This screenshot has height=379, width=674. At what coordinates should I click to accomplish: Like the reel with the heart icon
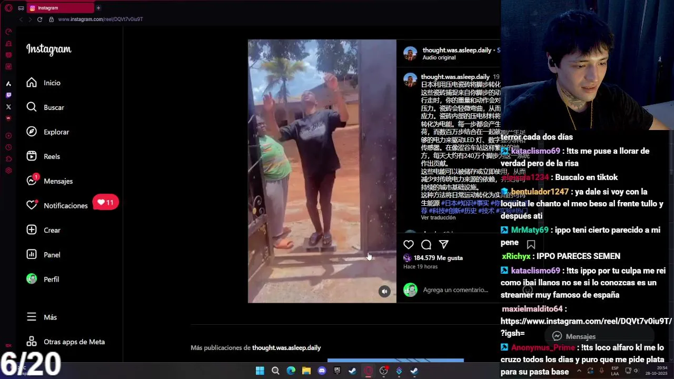[x=409, y=244]
